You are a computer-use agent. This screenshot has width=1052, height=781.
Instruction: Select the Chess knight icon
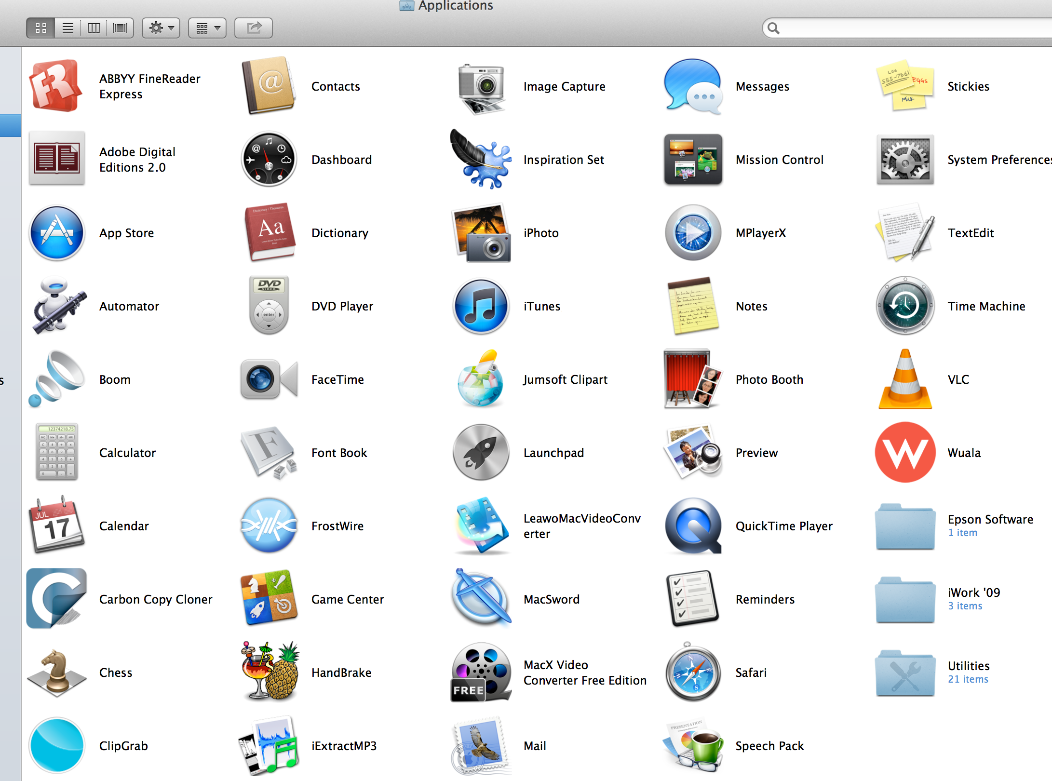click(57, 673)
